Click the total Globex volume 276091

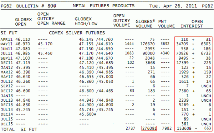coord(149,128)
